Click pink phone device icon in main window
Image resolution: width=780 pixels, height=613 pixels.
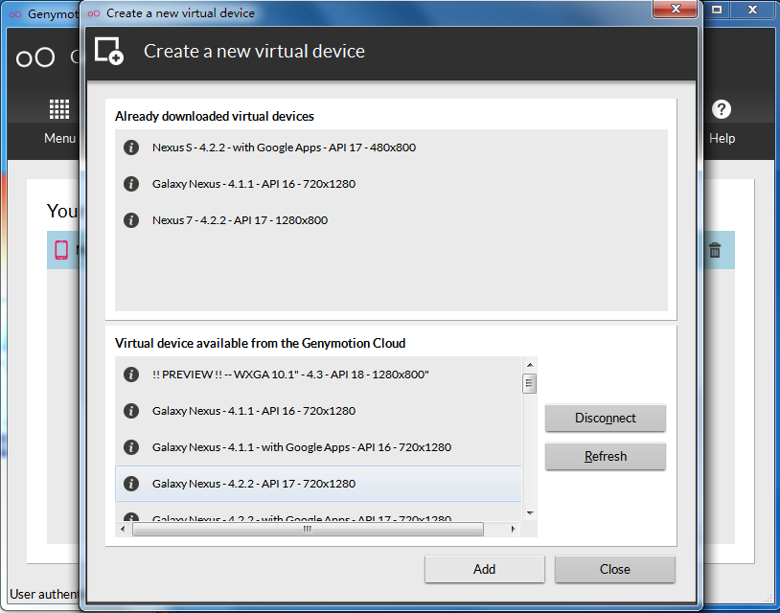61,250
